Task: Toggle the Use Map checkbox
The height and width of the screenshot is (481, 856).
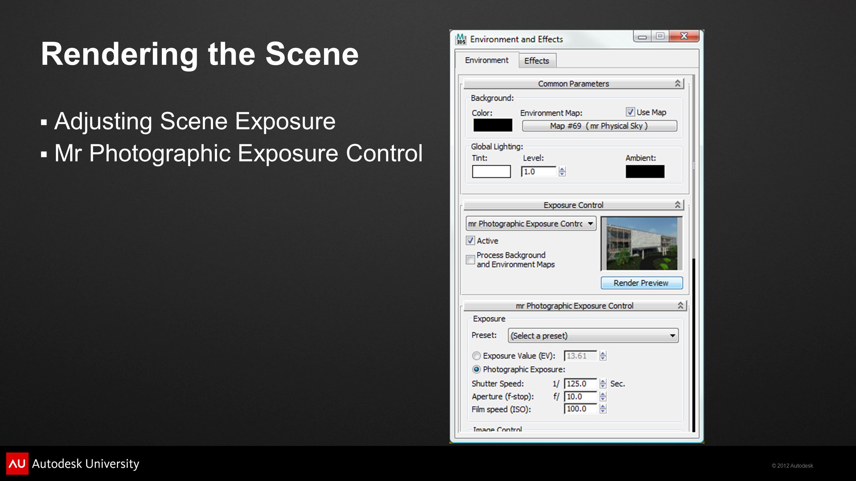Action: click(x=630, y=112)
